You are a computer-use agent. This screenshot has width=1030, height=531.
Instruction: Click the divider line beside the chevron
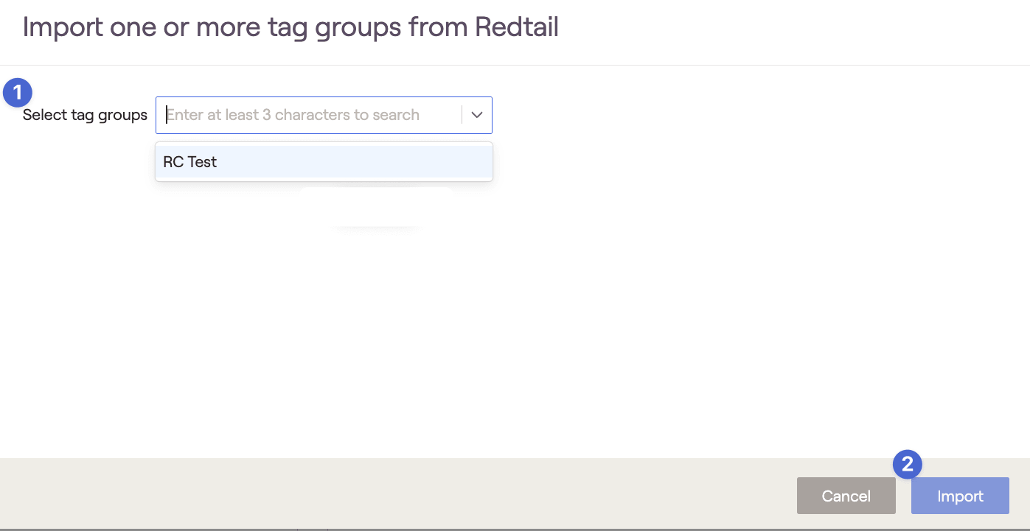coord(462,115)
